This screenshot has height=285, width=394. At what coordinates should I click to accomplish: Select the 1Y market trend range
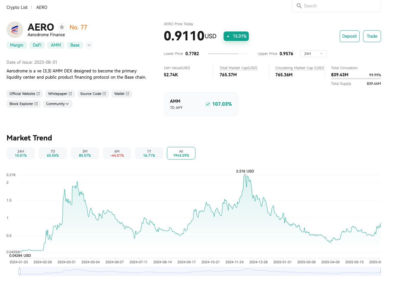pos(149,153)
